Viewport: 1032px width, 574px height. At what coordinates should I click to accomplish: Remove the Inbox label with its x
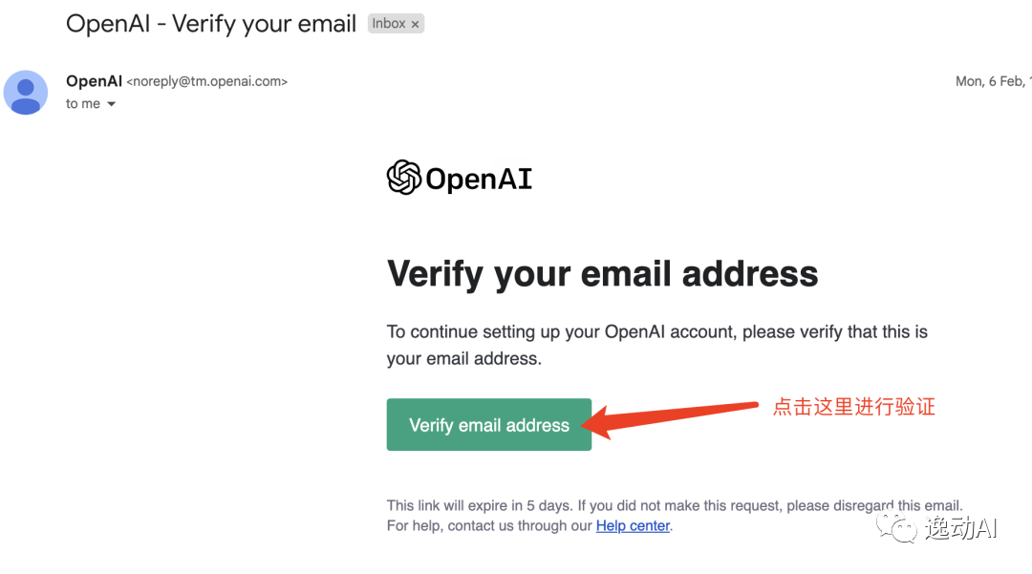pos(416,24)
